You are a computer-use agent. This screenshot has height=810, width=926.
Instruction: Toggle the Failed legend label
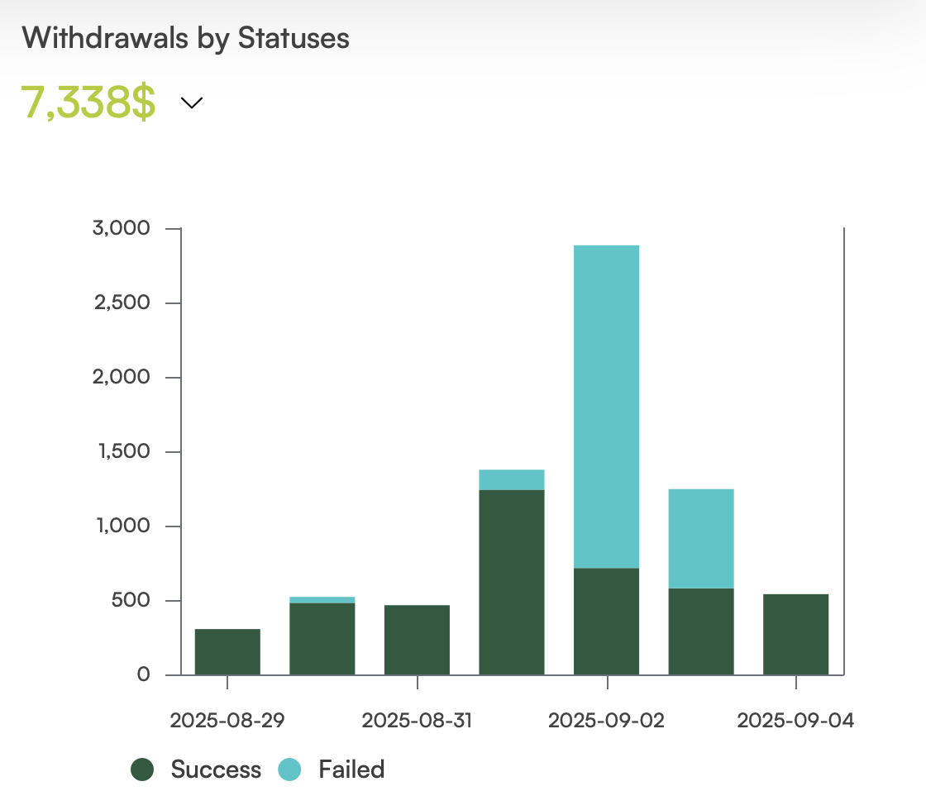(x=351, y=769)
